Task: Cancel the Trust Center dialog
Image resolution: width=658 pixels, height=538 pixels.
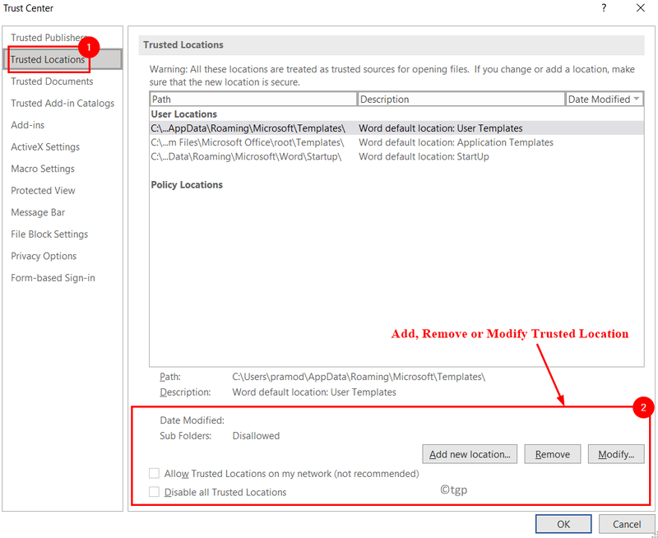Action: [x=627, y=524]
